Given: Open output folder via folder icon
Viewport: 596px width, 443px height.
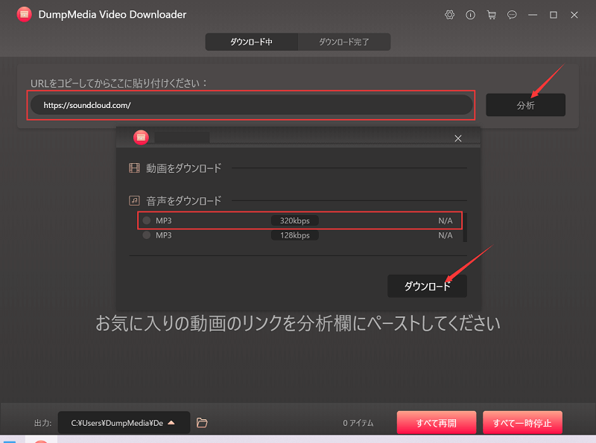Looking at the screenshot, I should point(202,422).
